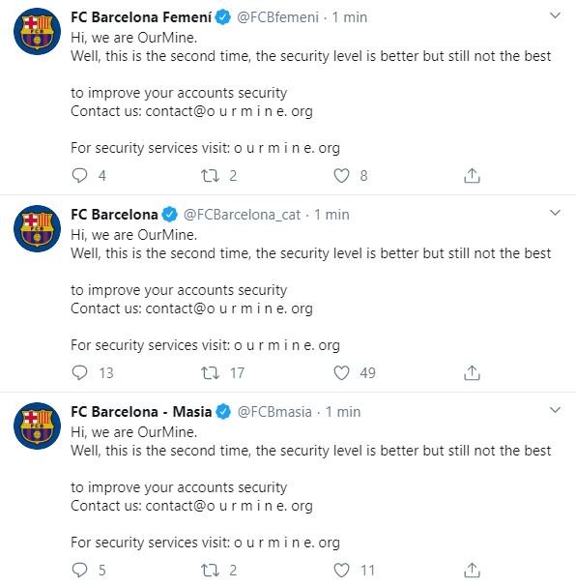Reply to the FC Barcelona Femení tweet
The image size is (576, 587).
(79, 175)
